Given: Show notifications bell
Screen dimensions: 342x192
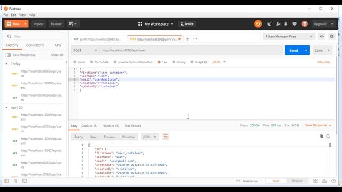Looking at the screenshot, I should 286,24.
